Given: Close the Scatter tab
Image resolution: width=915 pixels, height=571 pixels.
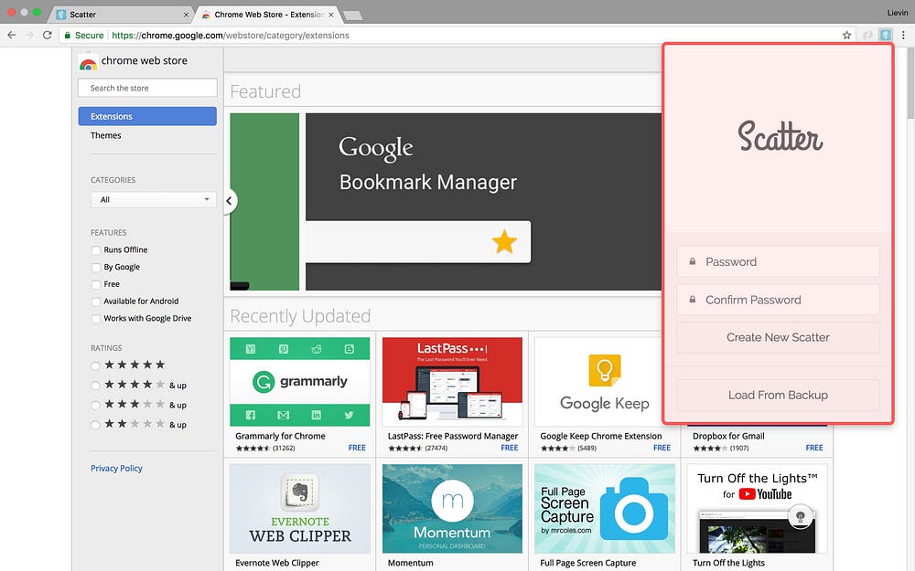Looking at the screenshot, I should (186, 15).
